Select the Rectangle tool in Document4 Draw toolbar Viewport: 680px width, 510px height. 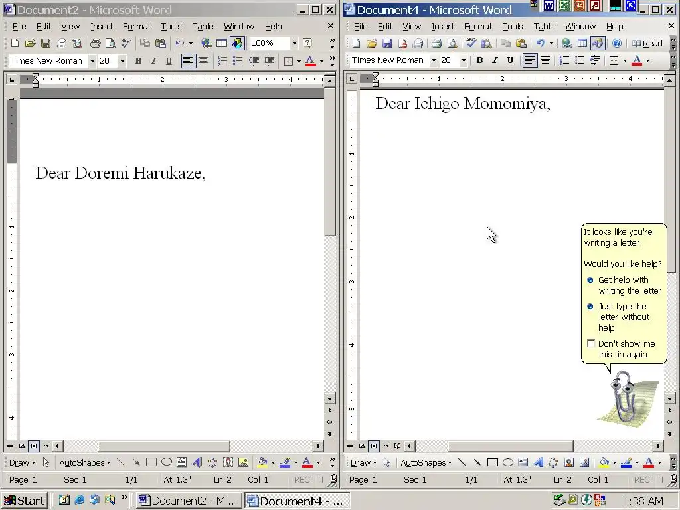tap(493, 462)
